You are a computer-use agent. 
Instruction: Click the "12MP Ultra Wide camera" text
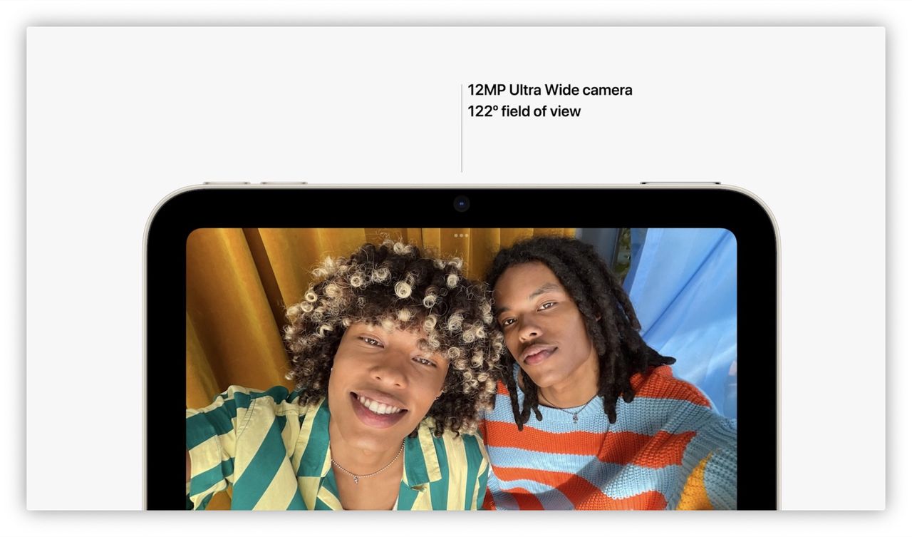click(x=549, y=90)
